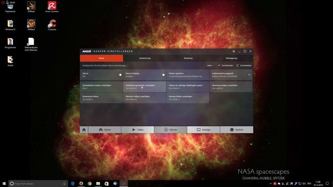
Task: Click the Ordner speichern tile
Action: pos(188,75)
